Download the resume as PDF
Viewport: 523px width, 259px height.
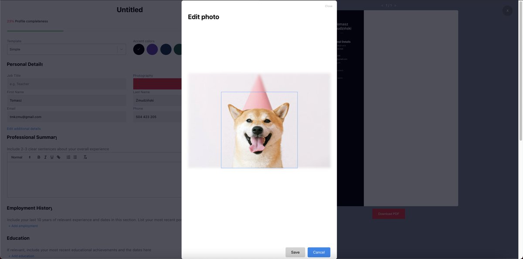tap(388, 213)
